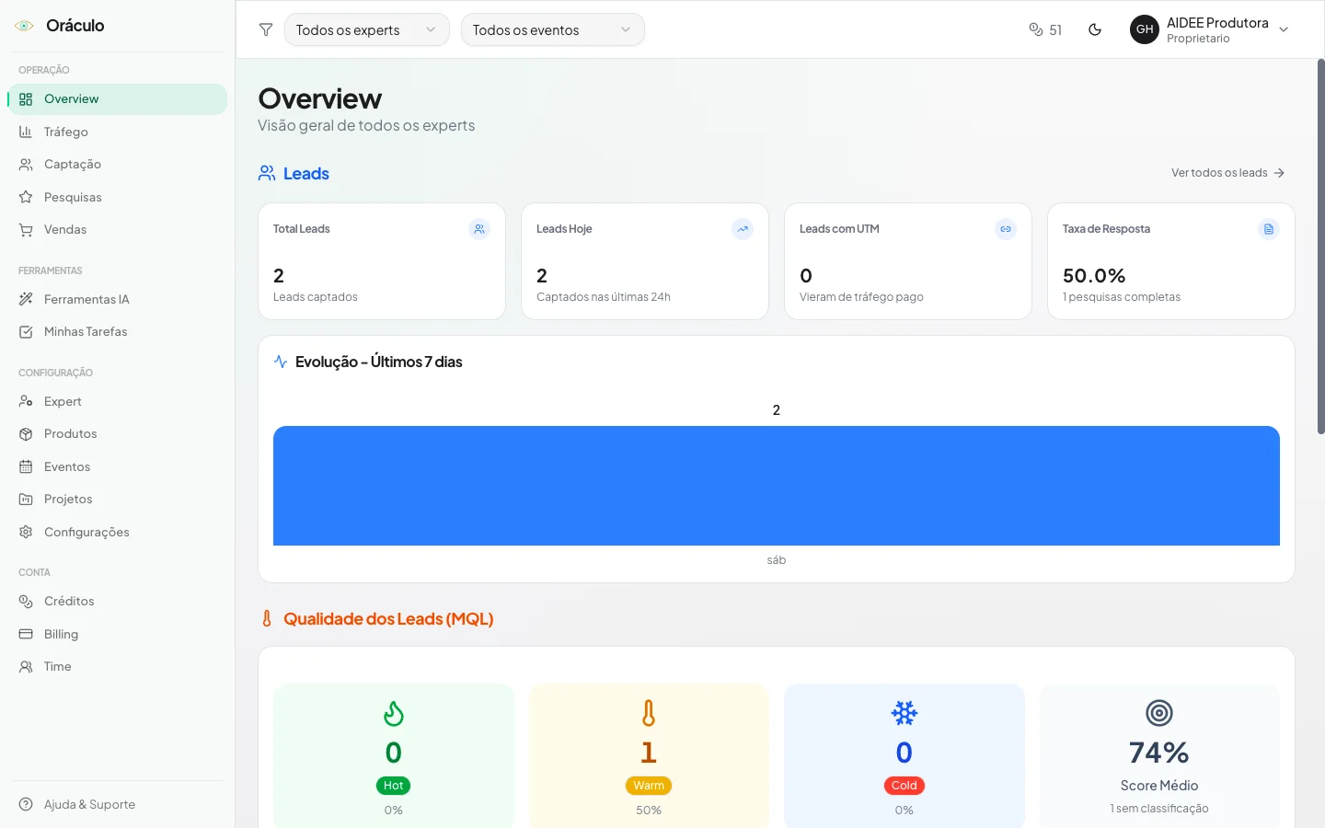
Task: Click the Oráculo eye logo icon
Action: (25, 26)
